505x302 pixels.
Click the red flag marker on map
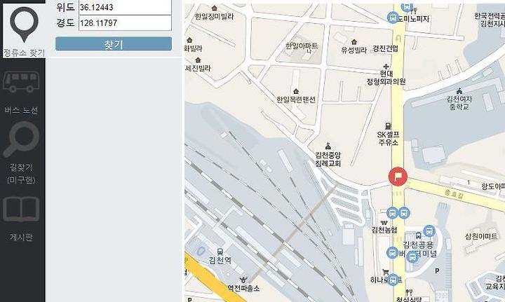(x=398, y=177)
